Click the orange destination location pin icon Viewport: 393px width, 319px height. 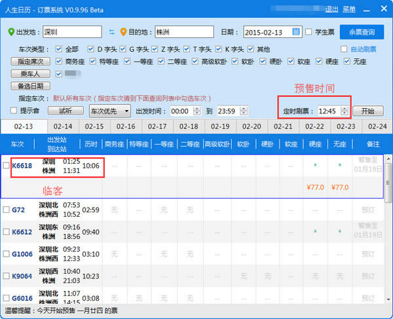coord(123,32)
